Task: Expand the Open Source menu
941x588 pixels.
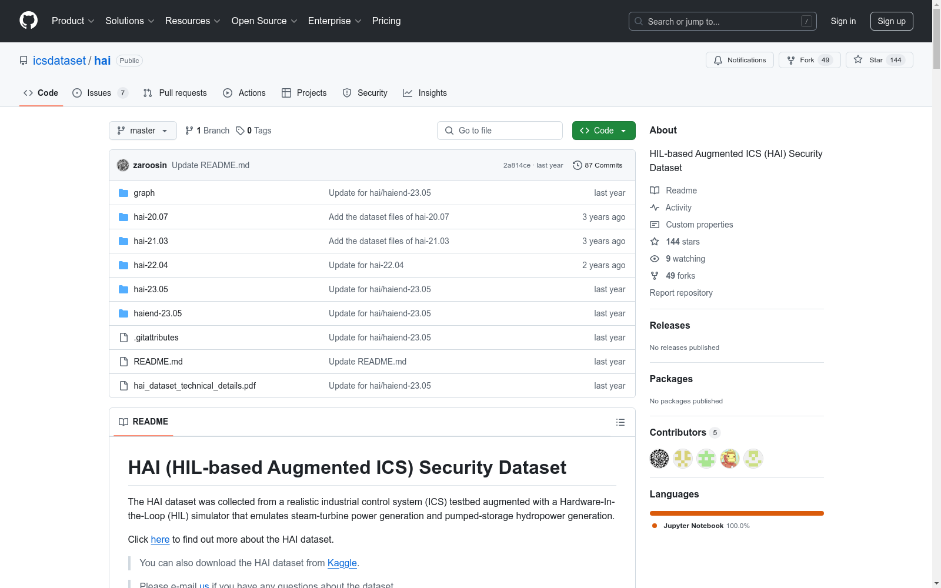Action: 265,21
